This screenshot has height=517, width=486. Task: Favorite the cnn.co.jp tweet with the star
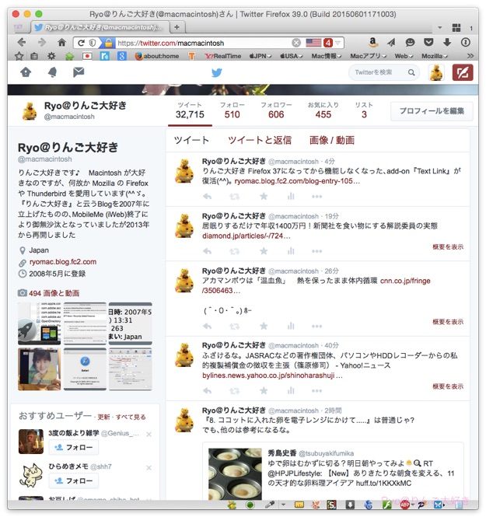264,327
